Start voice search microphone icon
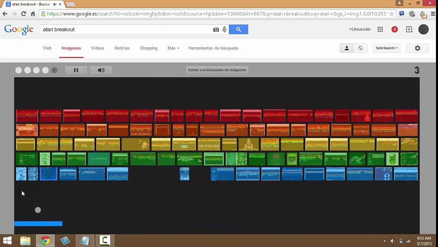Screen dimensions: 438x247 [x=224, y=30]
